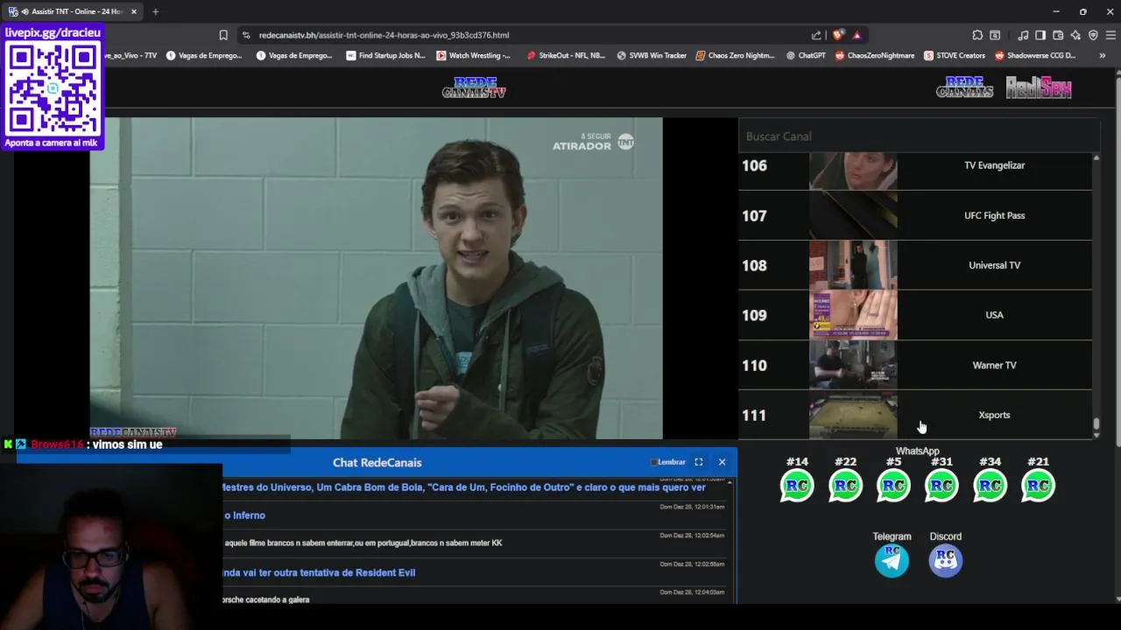Open WhatsApp group #22
Screen dimensions: 1121x630
click(845, 486)
